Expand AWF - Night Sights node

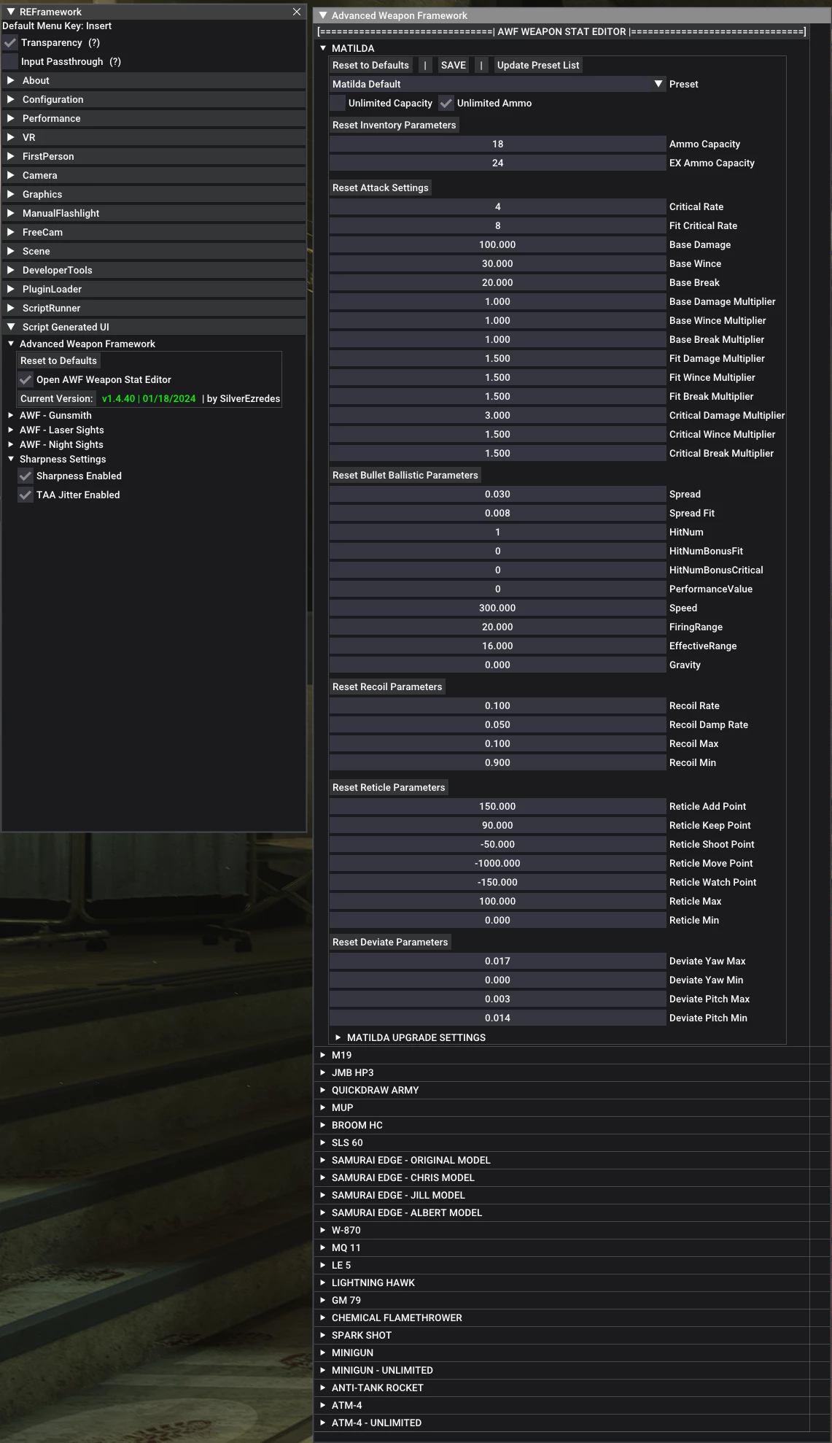(x=11, y=444)
